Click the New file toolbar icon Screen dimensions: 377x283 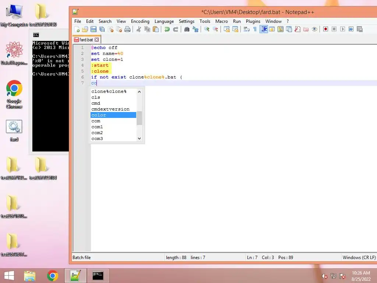(x=77, y=29)
